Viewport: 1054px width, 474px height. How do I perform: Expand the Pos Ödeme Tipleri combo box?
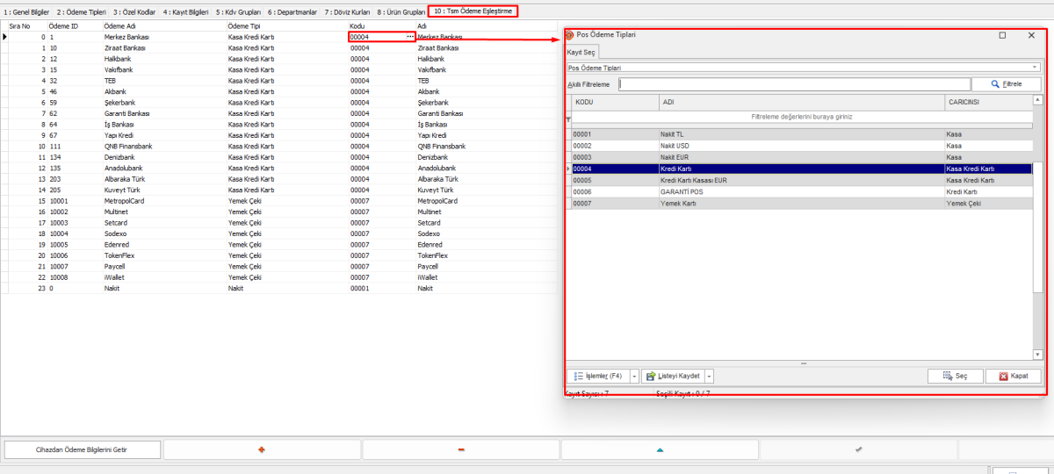1035,68
